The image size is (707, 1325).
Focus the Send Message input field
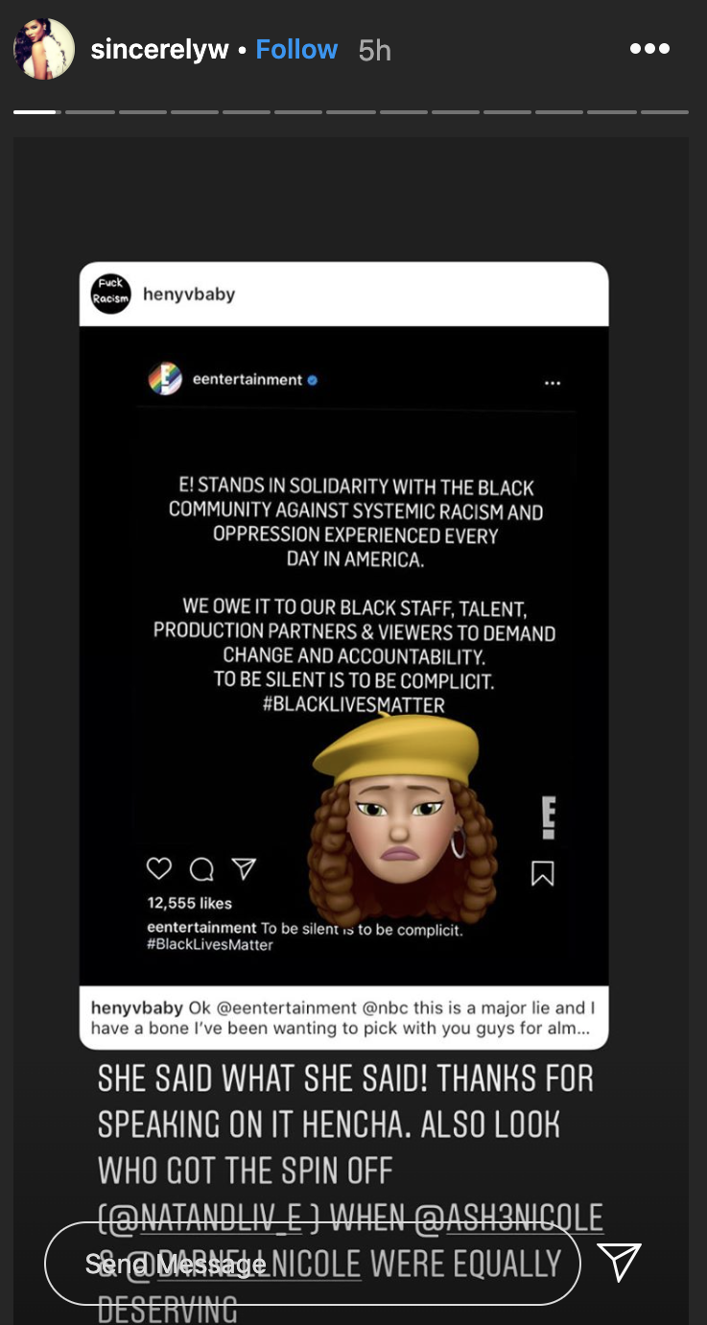tap(313, 1264)
